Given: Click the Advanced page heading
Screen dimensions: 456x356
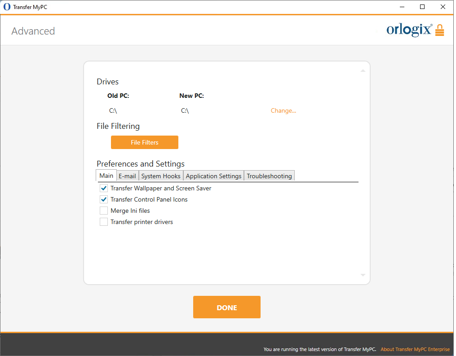Looking at the screenshot, I should click(x=33, y=31).
